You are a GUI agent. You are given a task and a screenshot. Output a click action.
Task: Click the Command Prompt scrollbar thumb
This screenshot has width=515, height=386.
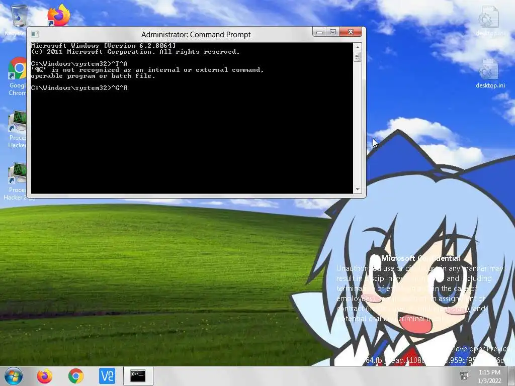click(358, 57)
